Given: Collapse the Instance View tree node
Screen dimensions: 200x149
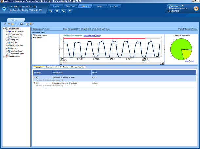Looking at the screenshot, I should (x=4, y=29).
